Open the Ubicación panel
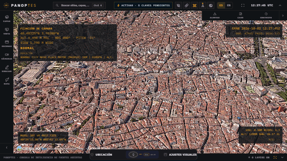Viewport: 287px width, 161px height. click(102, 155)
